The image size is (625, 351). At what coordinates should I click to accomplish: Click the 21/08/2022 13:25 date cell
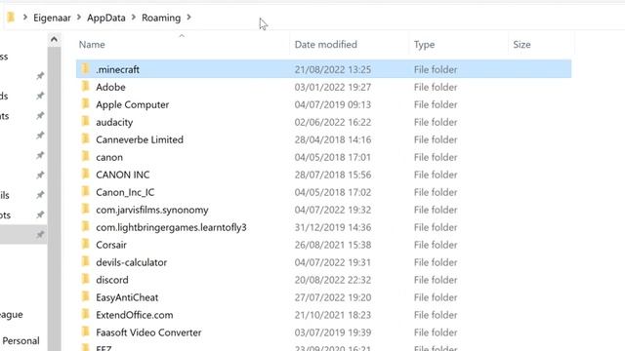tap(333, 69)
